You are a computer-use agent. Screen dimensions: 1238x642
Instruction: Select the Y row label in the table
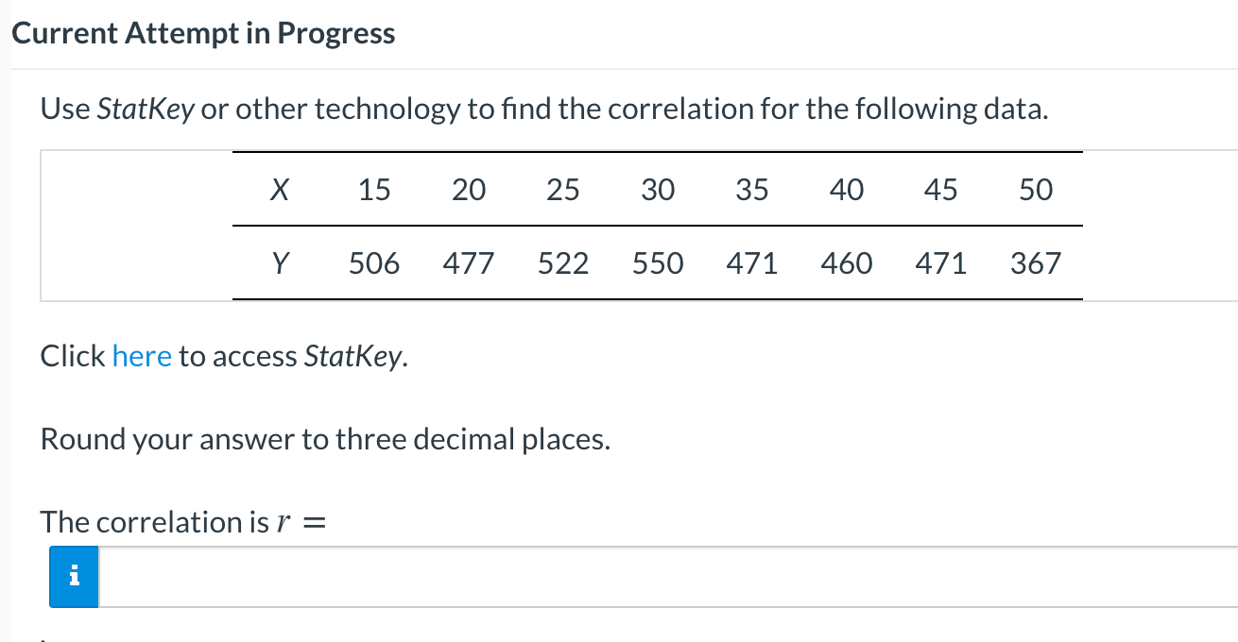click(280, 263)
